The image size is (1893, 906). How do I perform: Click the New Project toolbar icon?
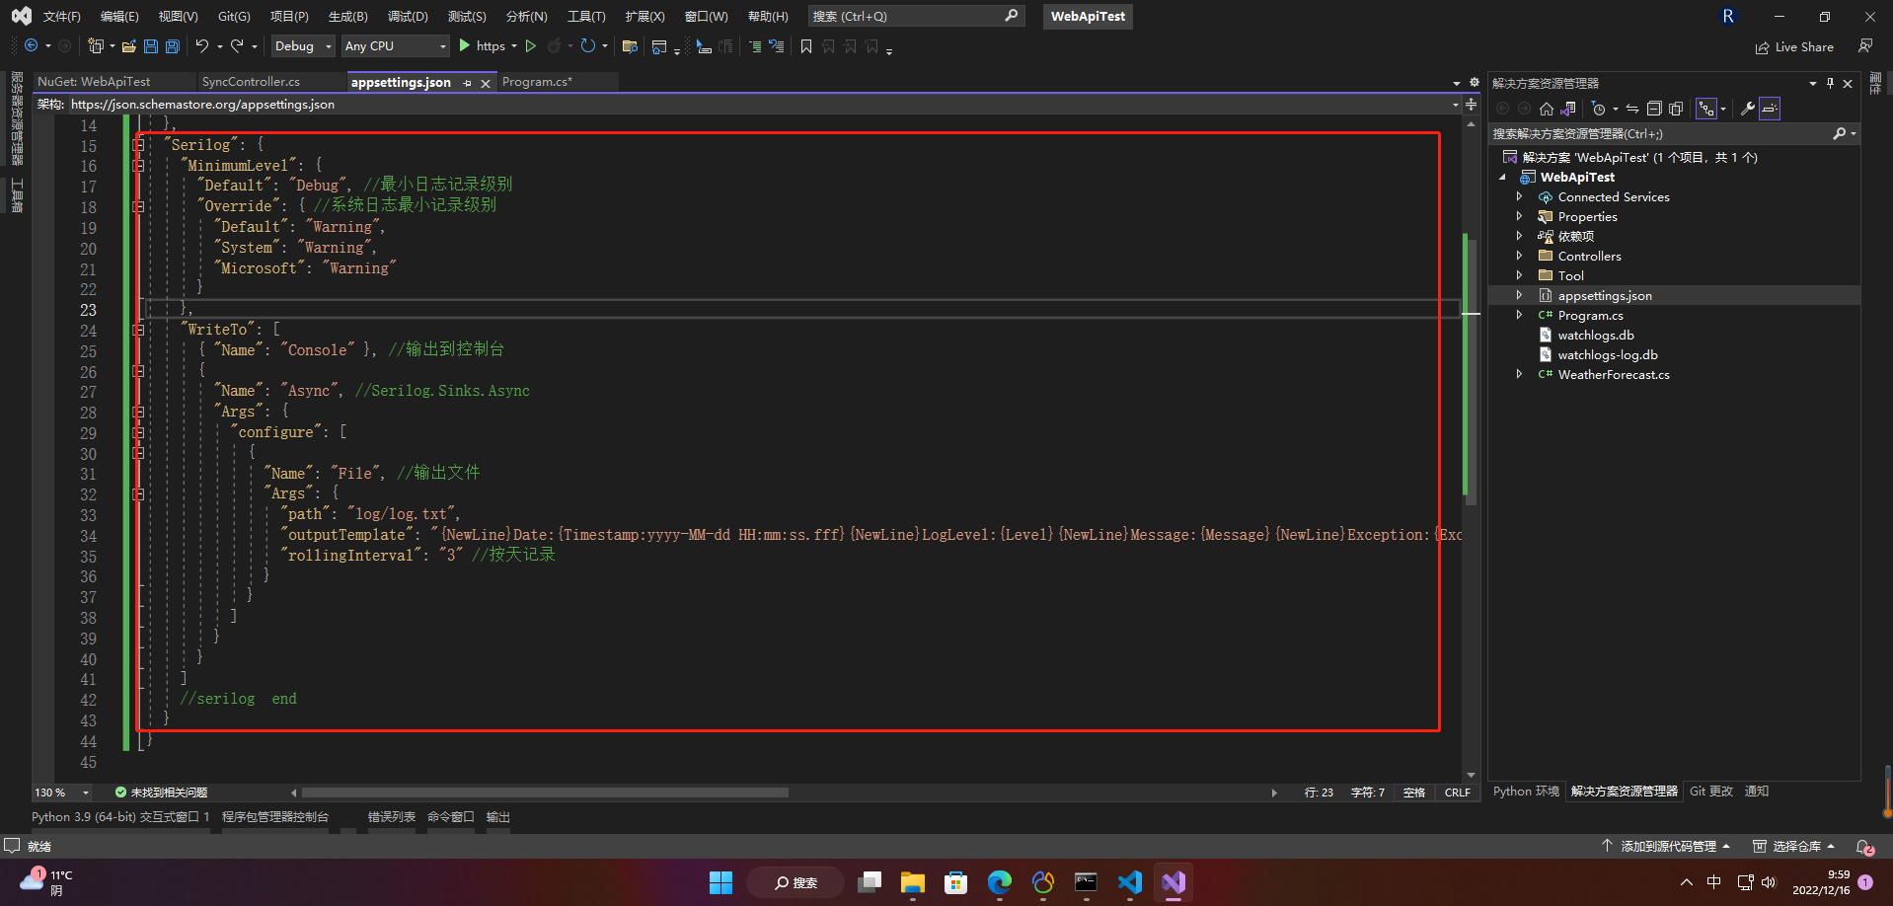coord(96,46)
